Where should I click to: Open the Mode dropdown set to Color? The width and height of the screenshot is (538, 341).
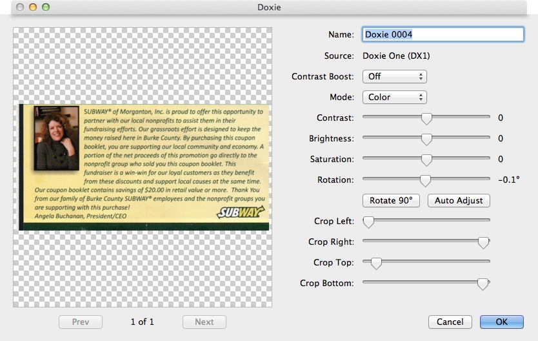[395, 97]
